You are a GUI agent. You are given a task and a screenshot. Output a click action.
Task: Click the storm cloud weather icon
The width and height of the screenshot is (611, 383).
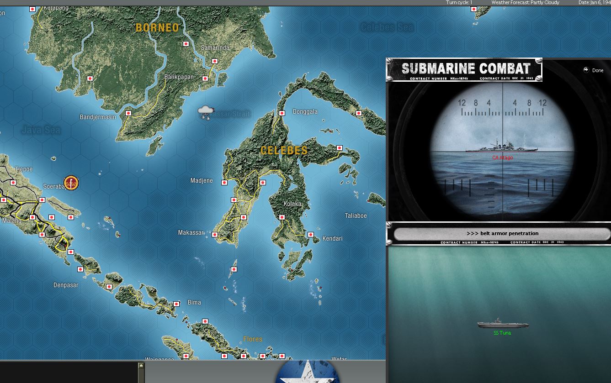tap(206, 112)
